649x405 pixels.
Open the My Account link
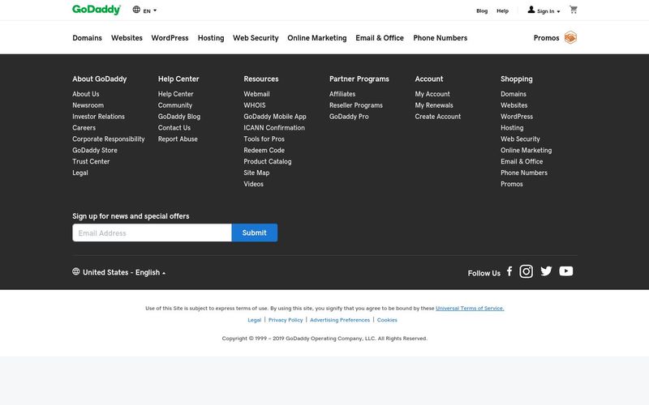pos(432,94)
